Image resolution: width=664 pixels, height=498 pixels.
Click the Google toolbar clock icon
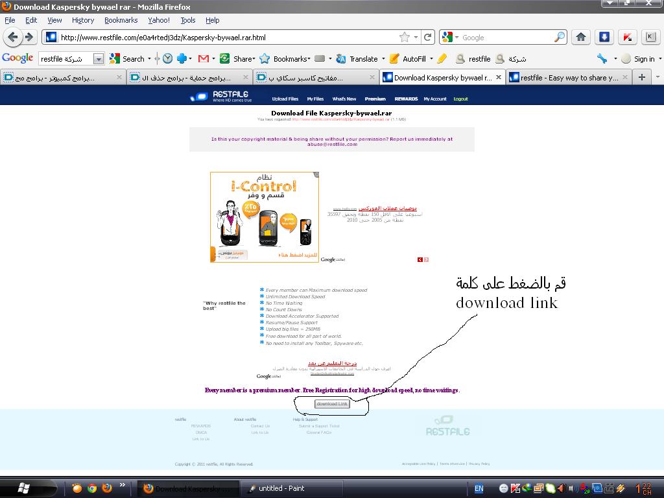point(168,59)
